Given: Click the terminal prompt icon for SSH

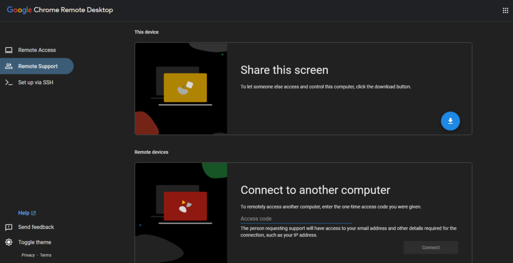Looking at the screenshot, I should [9, 82].
